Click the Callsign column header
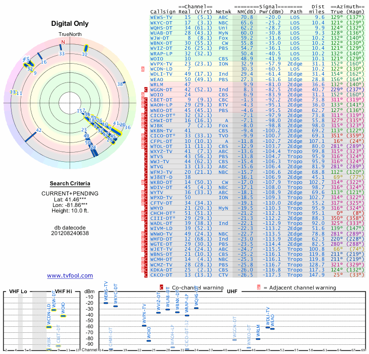This screenshot has width=369, height=354. point(163,12)
